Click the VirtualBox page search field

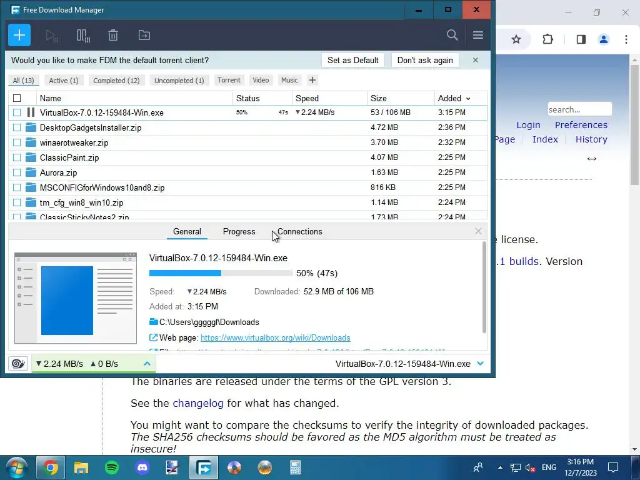click(x=579, y=109)
